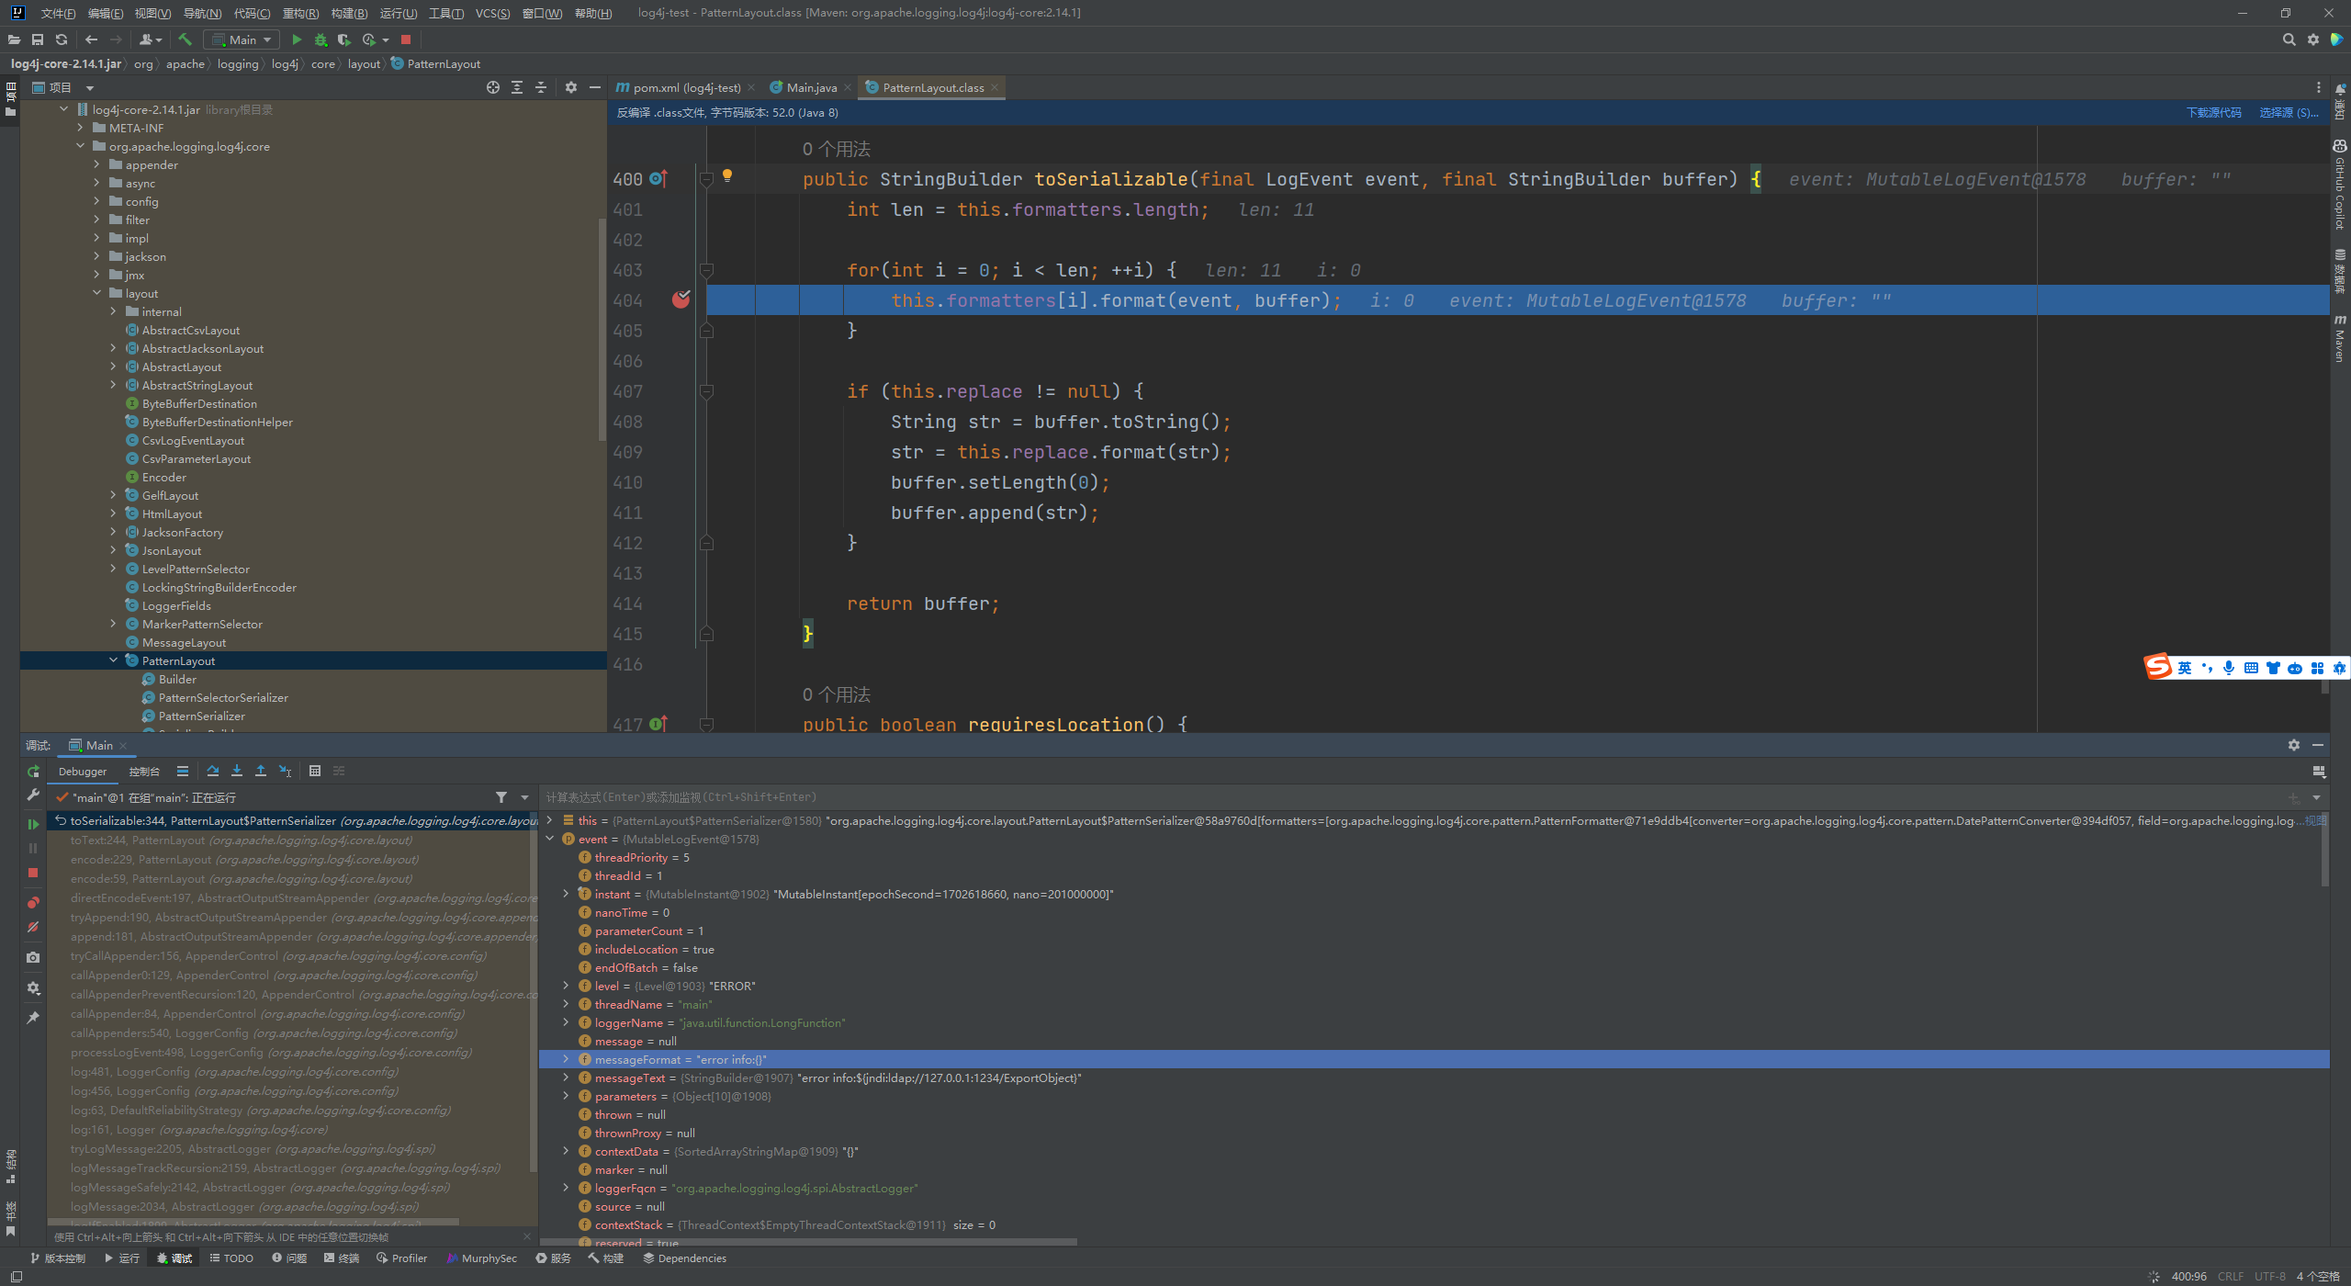Open the 运行(U) menu
2351x1286 pixels.
pyautogui.click(x=398, y=13)
